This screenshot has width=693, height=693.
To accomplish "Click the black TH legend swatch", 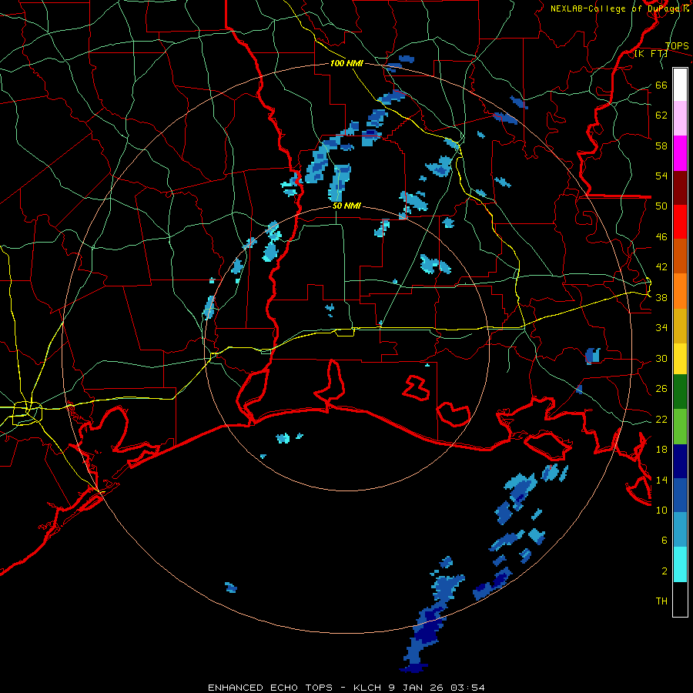I will (x=680, y=599).
